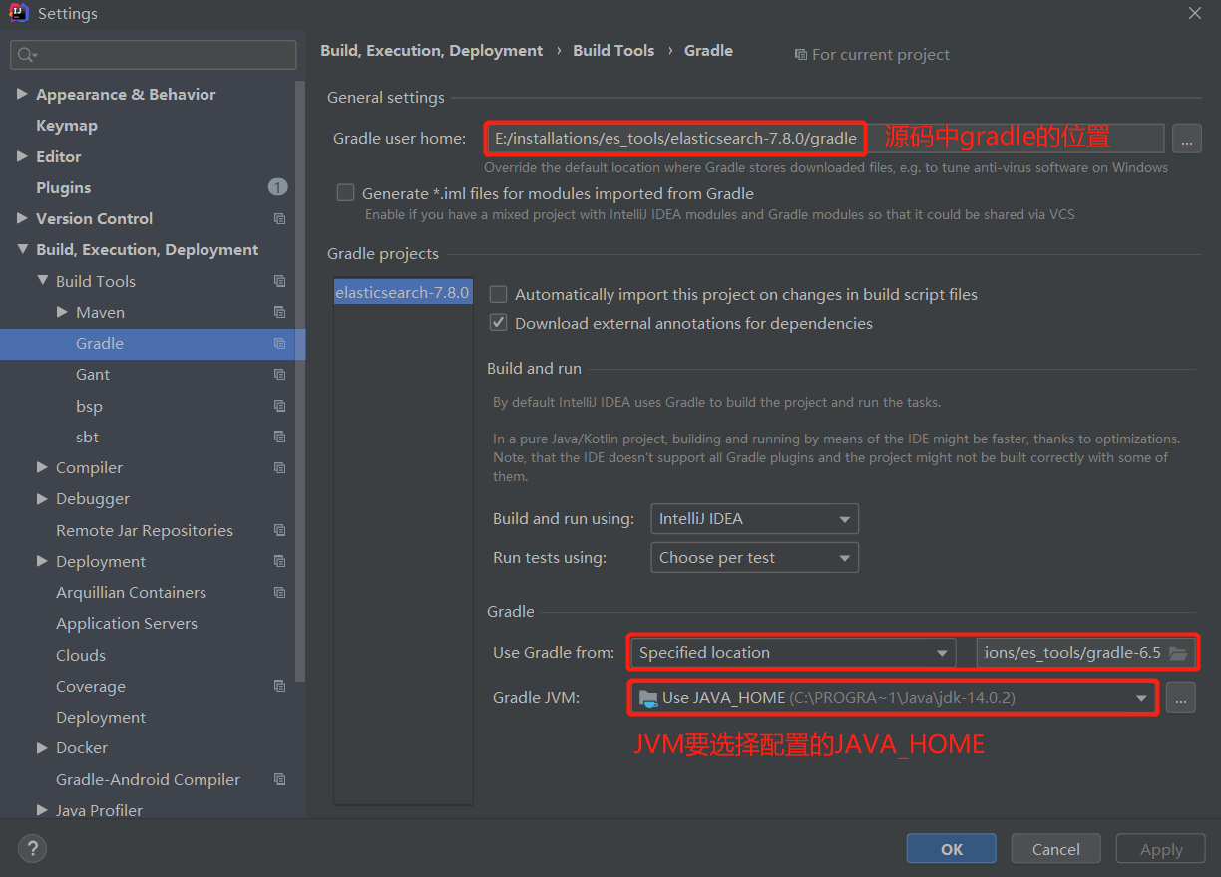This screenshot has height=877, width=1221.
Task: Click the help question mark icon
Action: coord(32,849)
